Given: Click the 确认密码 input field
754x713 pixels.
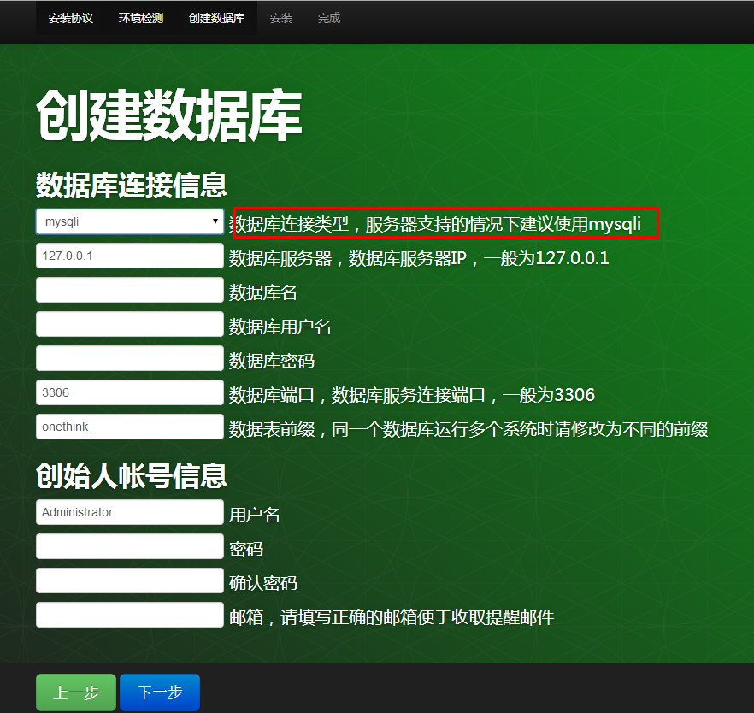Looking at the screenshot, I should (x=129, y=580).
